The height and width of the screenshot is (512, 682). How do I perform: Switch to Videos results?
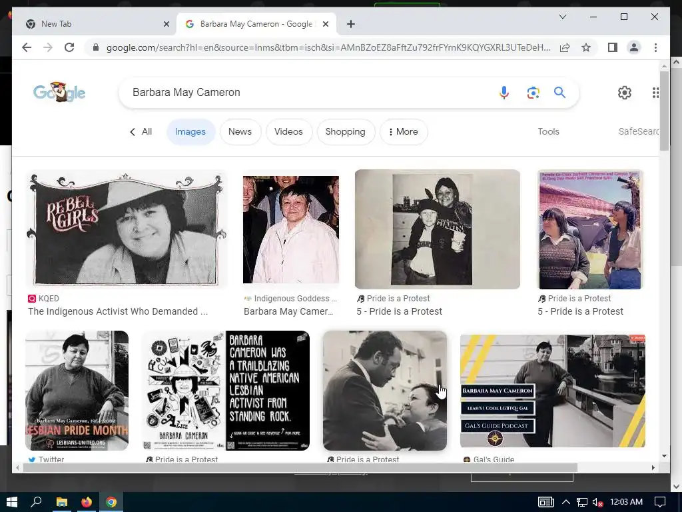point(288,131)
